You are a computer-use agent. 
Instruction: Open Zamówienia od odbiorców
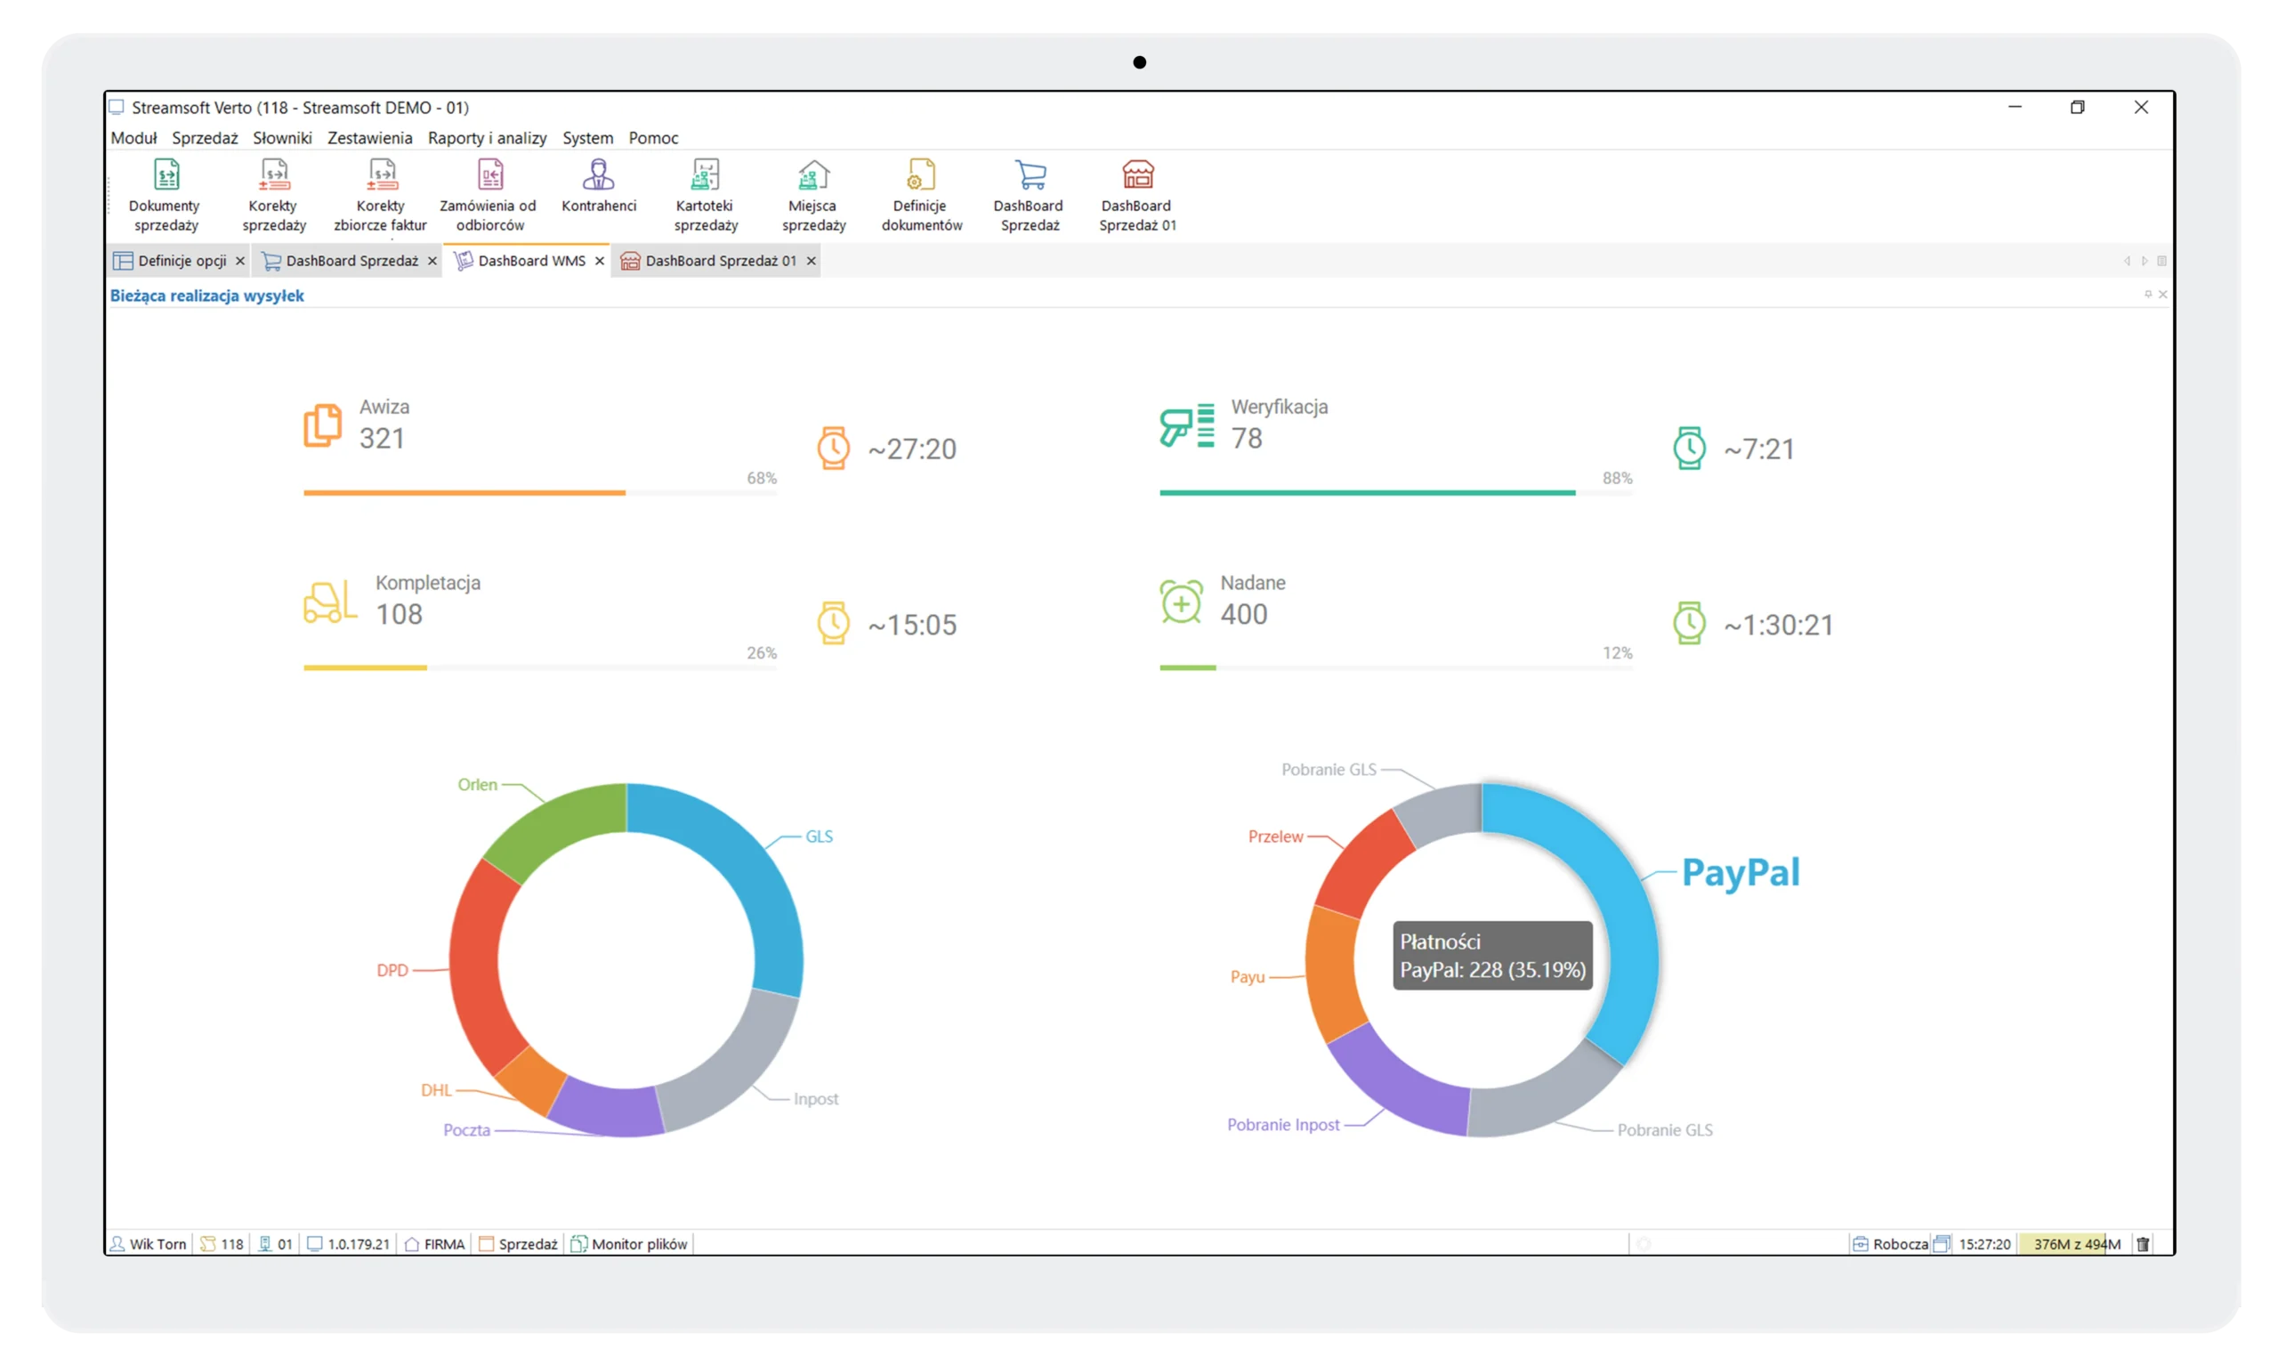(x=489, y=193)
